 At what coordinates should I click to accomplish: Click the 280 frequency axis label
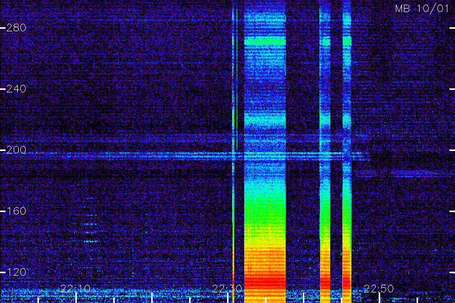click(x=16, y=28)
